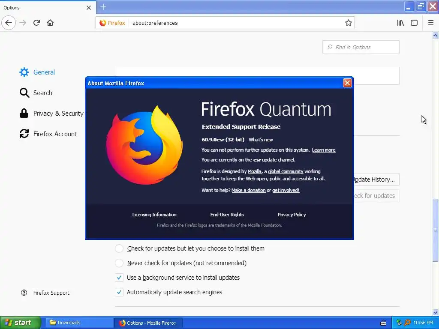
Task: Click the Firefox Quantum logo image
Action: coord(144,145)
